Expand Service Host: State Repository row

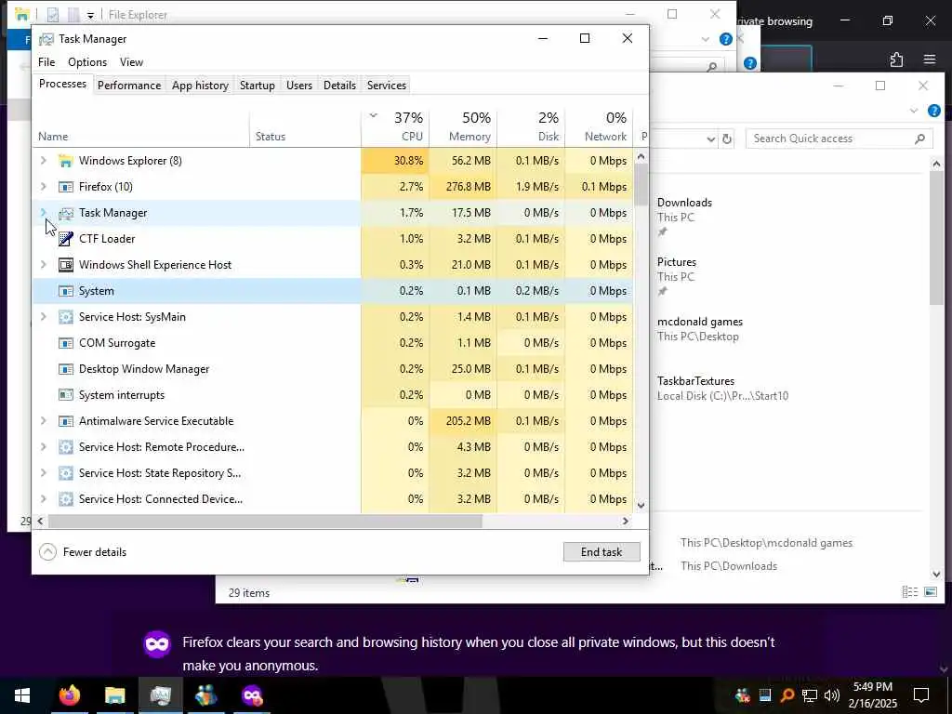coord(43,473)
